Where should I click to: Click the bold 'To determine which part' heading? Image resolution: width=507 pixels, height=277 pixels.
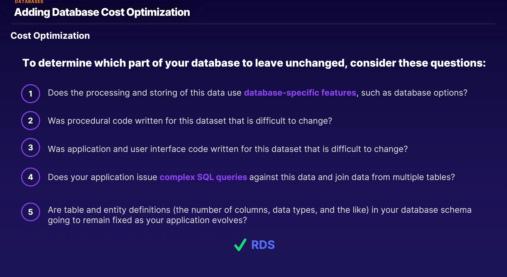pos(254,63)
